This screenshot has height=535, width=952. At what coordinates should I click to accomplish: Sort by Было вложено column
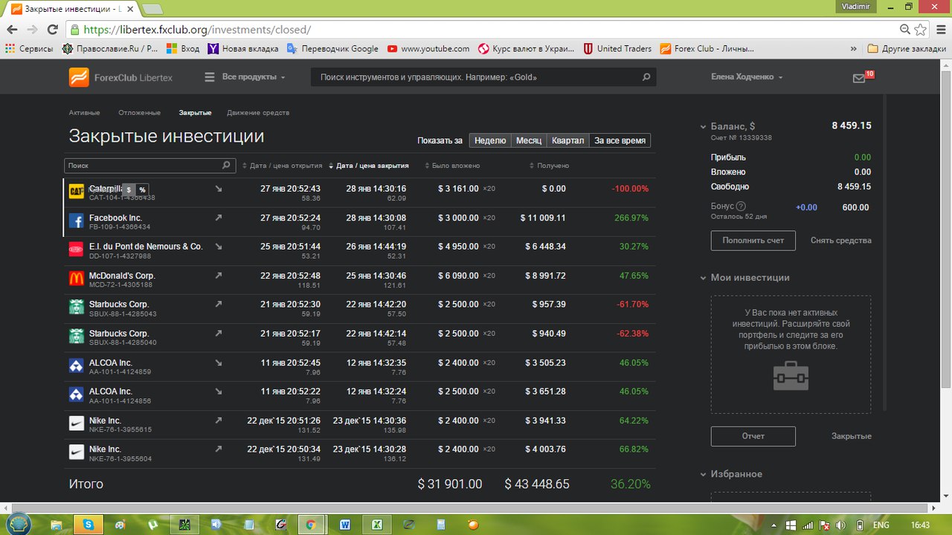point(452,166)
